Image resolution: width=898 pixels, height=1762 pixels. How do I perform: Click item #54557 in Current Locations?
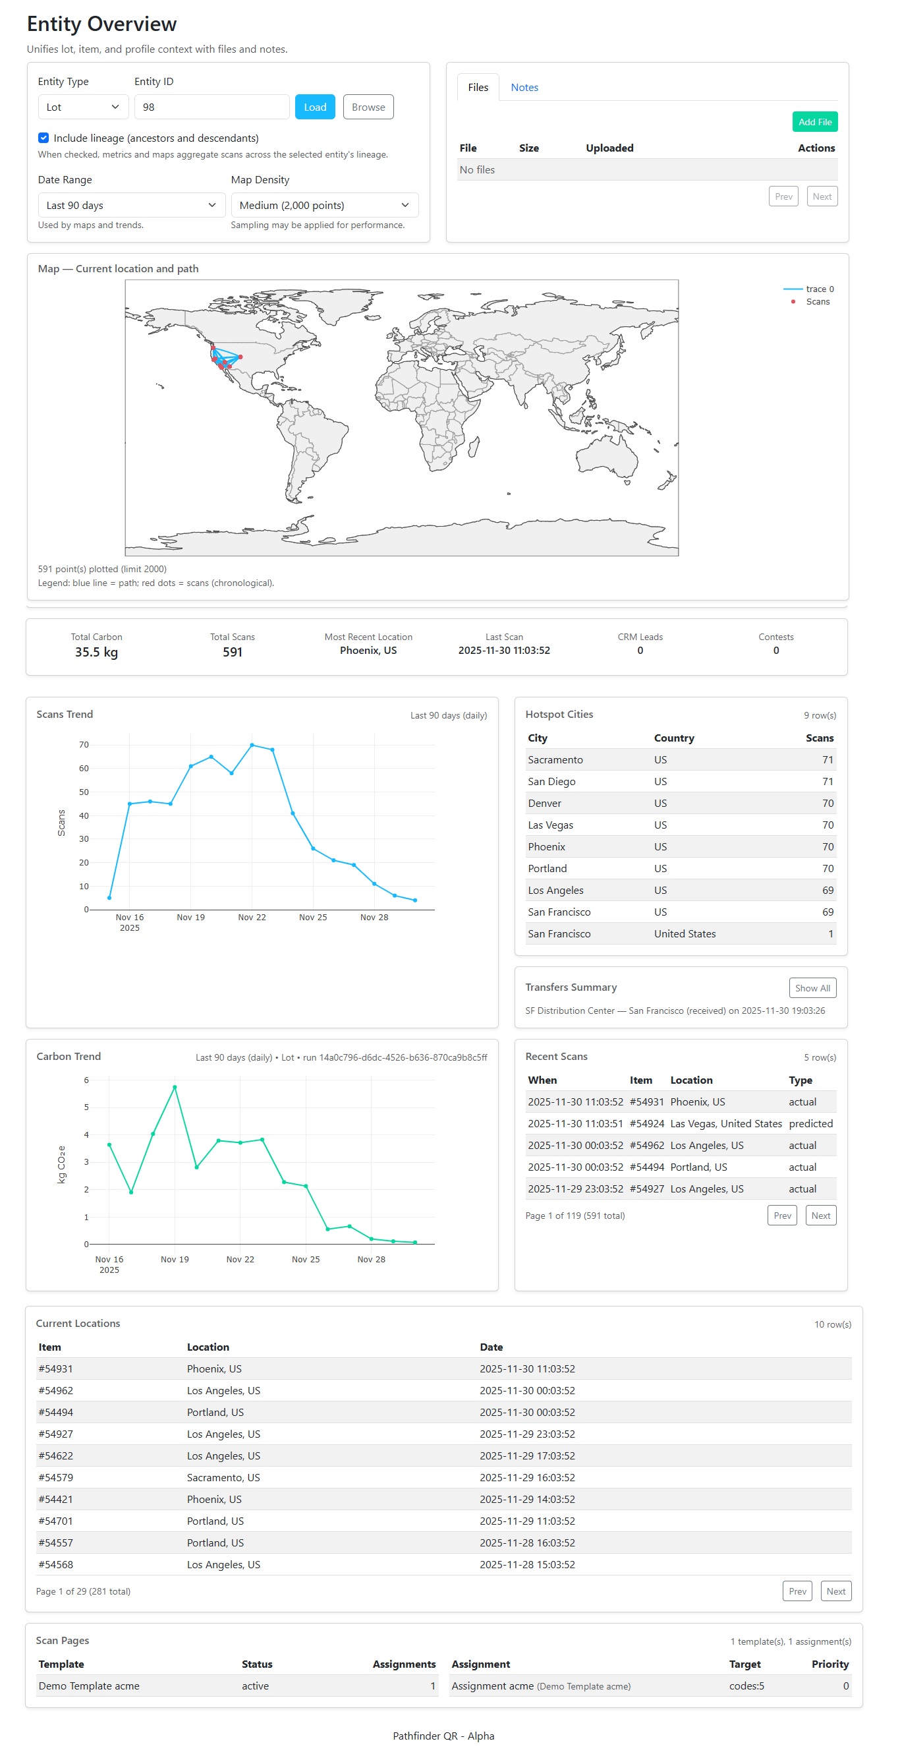coord(55,1544)
